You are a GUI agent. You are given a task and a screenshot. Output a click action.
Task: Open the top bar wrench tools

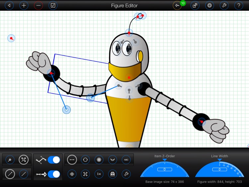pos(224,6)
